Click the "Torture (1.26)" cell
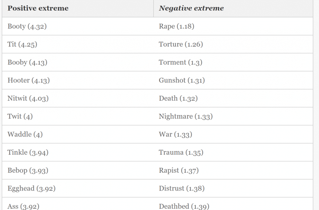The width and height of the screenshot is (319, 210). pyautogui.click(x=181, y=44)
